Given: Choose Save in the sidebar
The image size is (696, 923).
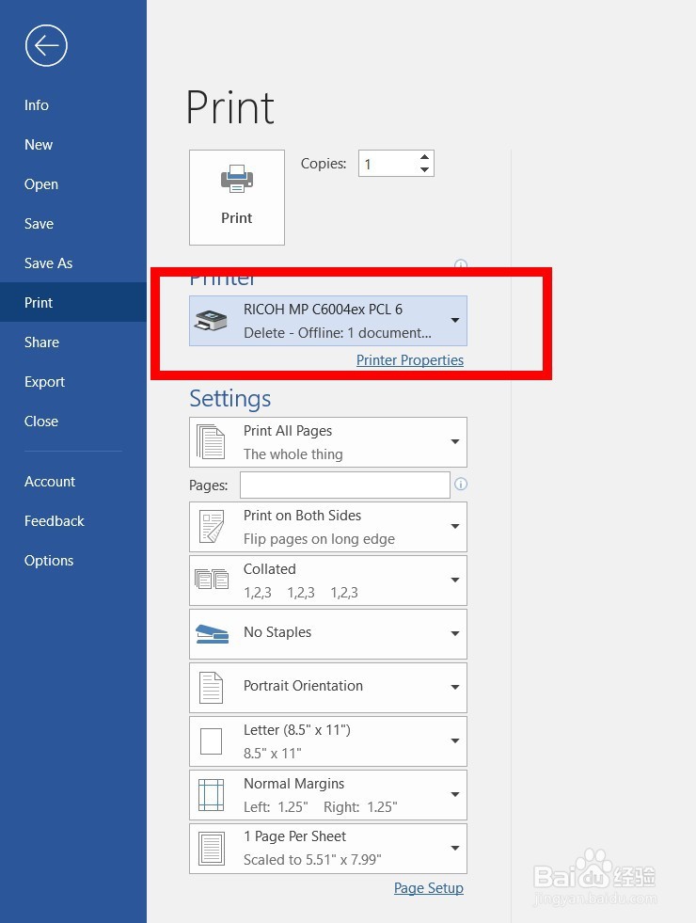Looking at the screenshot, I should [39, 223].
